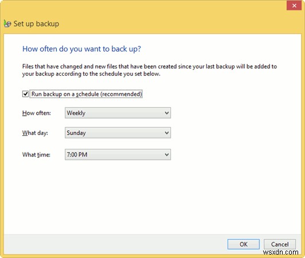Image resolution: width=305 pixels, height=258 pixels.
Task: Click the 'How often do you want to back up?' heading
Action: [81, 49]
